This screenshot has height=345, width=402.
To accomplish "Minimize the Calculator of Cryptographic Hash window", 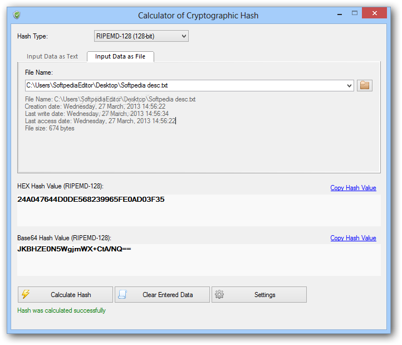I will coord(340,14).
